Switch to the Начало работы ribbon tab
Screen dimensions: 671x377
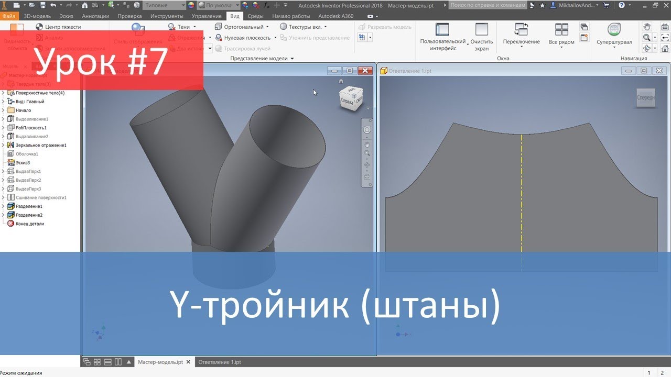coord(291,16)
